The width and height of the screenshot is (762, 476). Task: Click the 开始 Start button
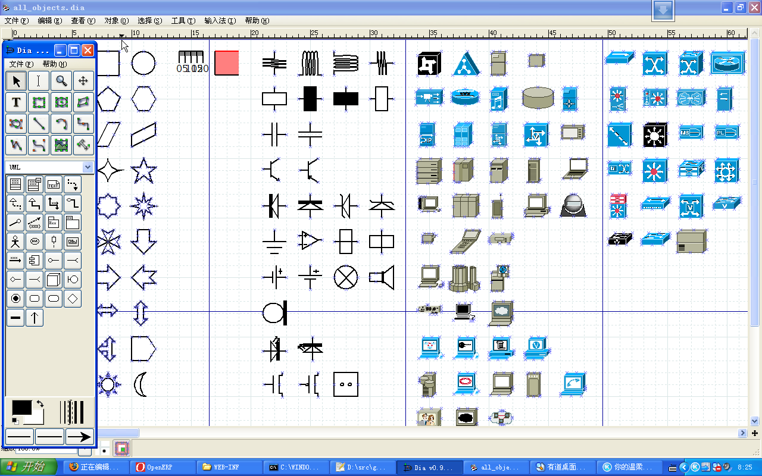pyautogui.click(x=29, y=467)
